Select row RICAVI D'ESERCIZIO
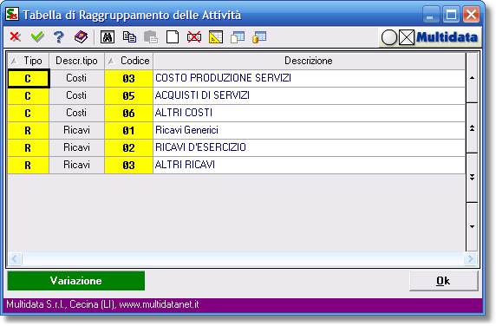The height and width of the screenshot is (326, 496). [x=237, y=147]
